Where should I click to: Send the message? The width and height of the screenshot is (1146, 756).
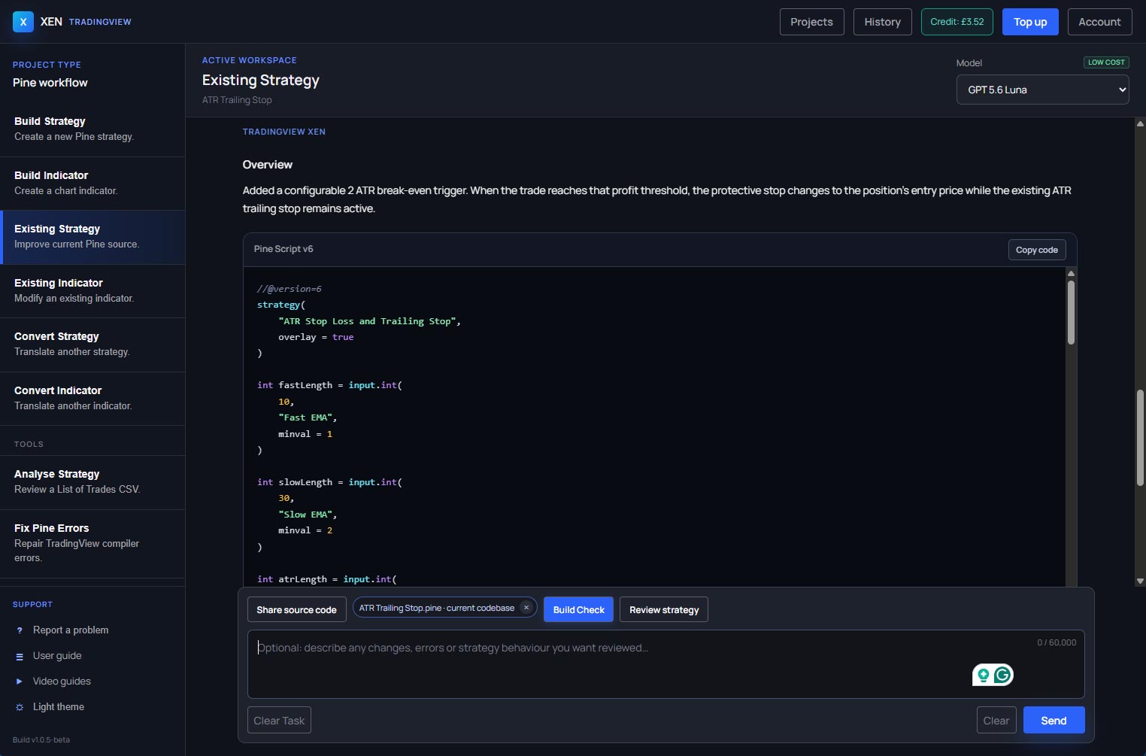(x=1054, y=720)
